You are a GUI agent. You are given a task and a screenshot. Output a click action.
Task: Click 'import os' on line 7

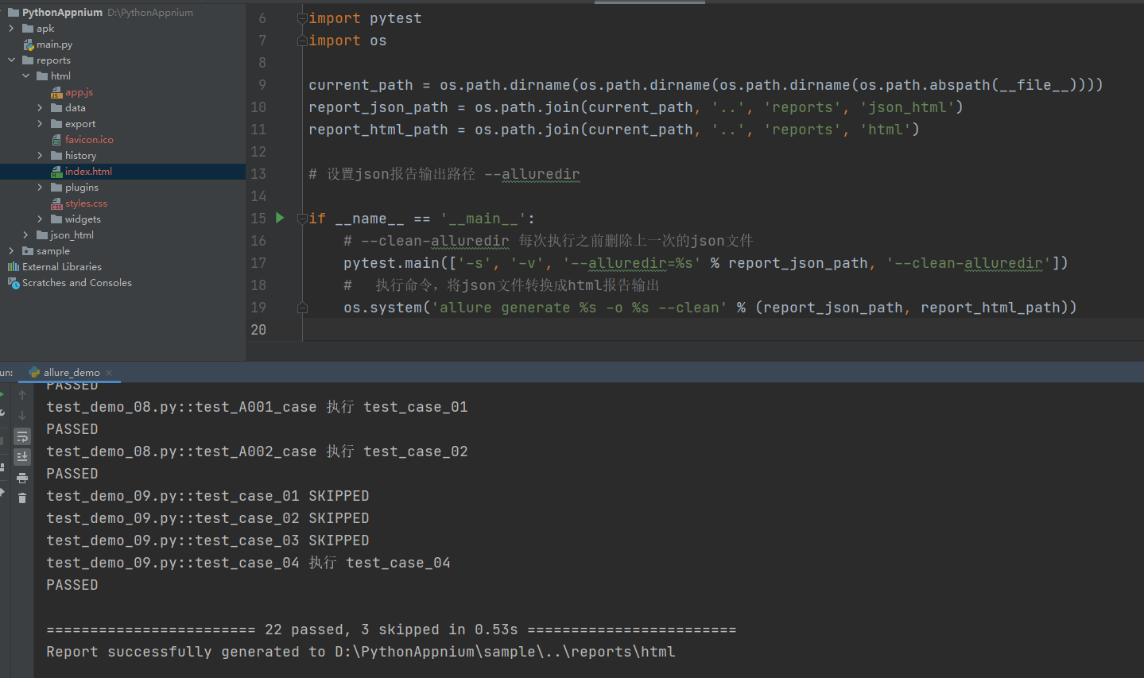pos(347,41)
